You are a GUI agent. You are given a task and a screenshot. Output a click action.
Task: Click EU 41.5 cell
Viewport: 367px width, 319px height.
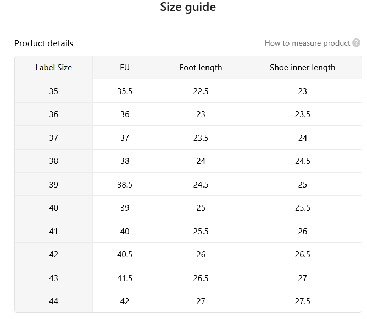coord(125,278)
